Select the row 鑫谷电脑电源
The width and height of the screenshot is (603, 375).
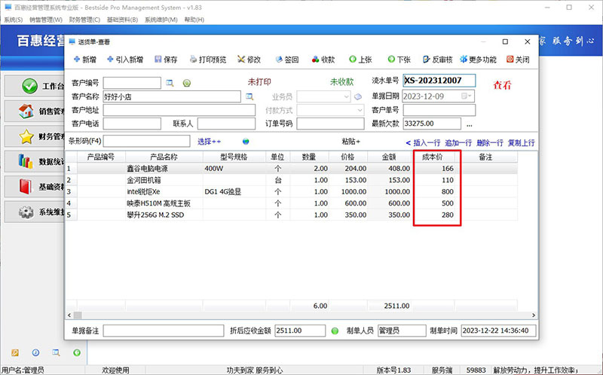pos(291,168)
